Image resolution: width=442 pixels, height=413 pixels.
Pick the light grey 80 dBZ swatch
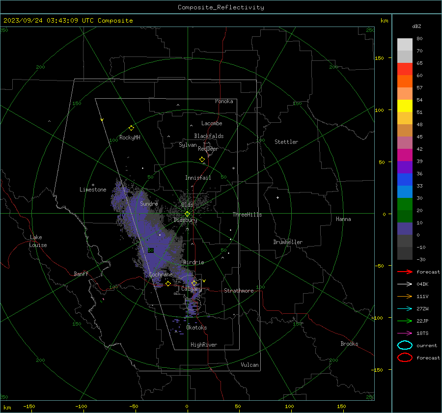coord(405,44)
